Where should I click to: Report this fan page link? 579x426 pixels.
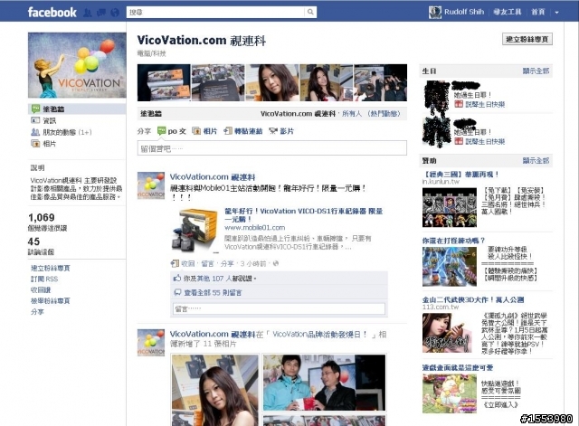(x=51, y=300)
